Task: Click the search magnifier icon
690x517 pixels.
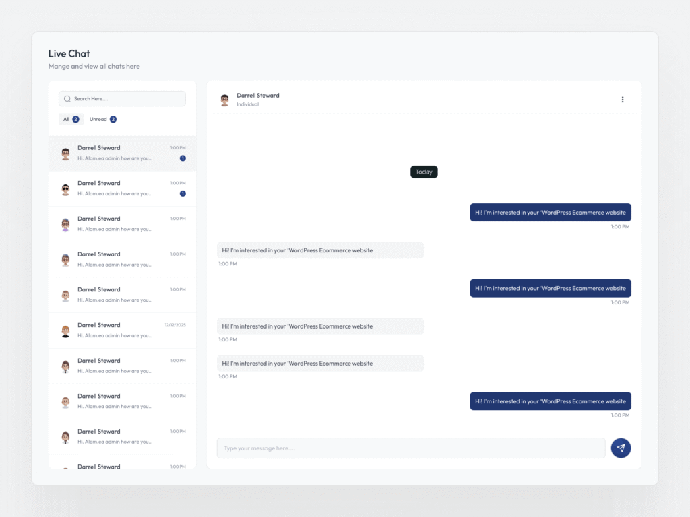Action: pyautogui.click(x=67, y=99)
